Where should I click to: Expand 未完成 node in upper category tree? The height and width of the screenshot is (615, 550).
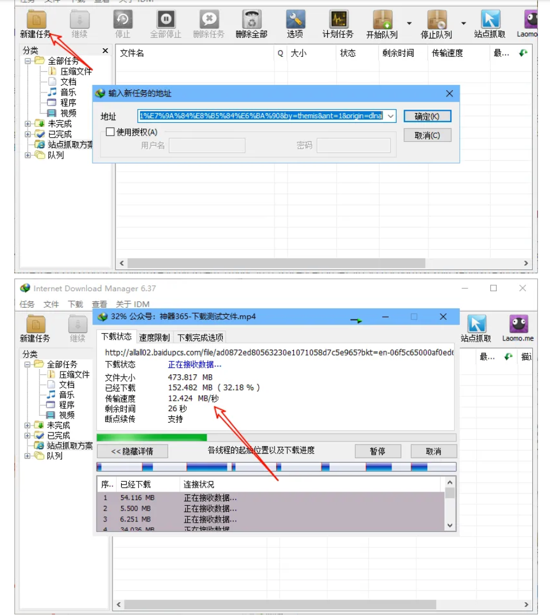coord(28,123)
